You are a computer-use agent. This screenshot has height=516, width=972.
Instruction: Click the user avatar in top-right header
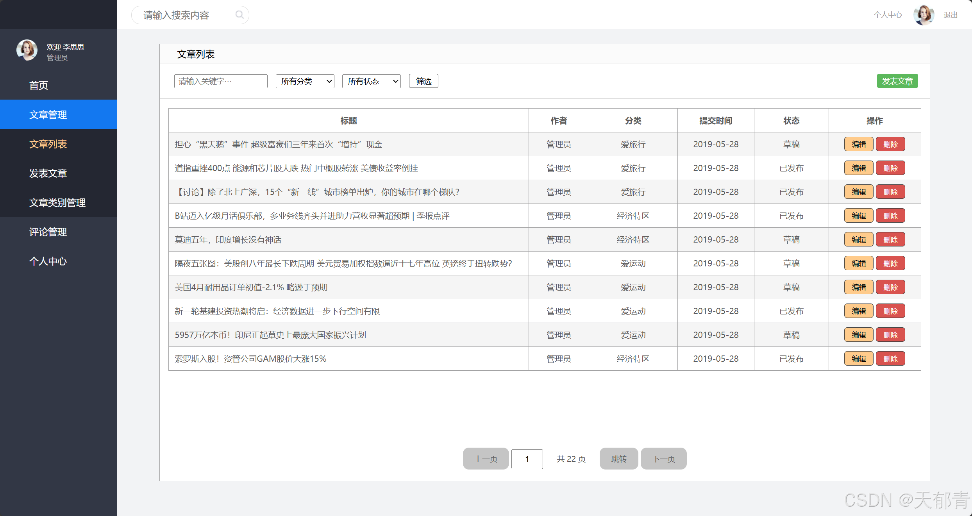pos(924,15)
